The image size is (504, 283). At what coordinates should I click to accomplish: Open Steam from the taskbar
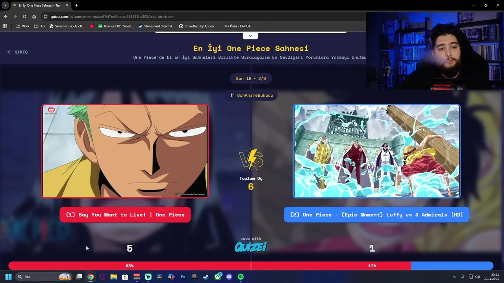206,277
